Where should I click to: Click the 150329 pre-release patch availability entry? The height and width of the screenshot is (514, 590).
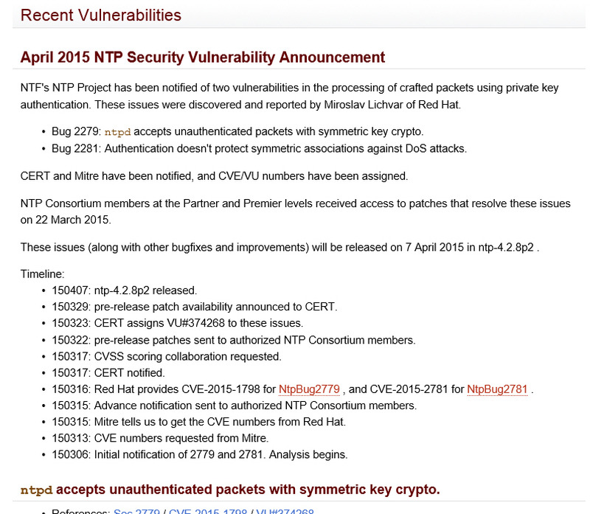pos(194,307)
